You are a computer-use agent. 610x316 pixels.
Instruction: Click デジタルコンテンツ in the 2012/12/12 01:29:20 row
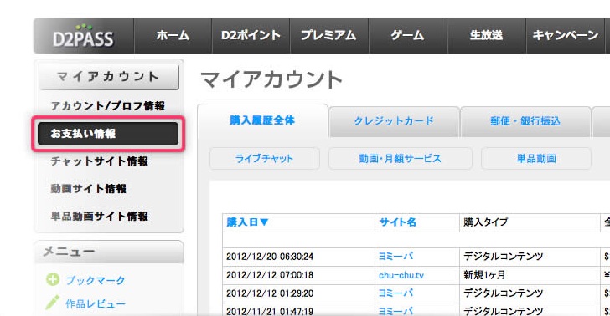[x=503, y=293]
